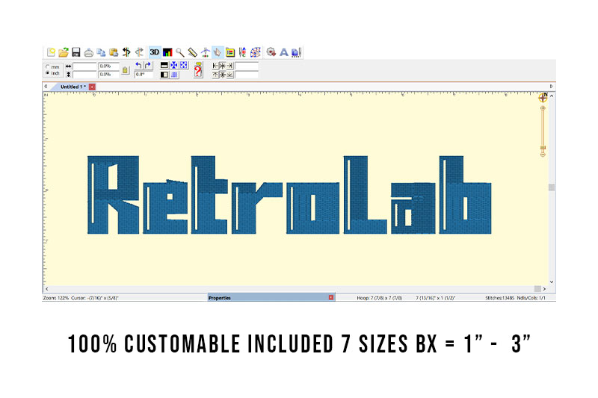Image resolution: width=598 pixels, height=398 pixels.
Task: Align objects to the bottom edge
Action: click(229, 75)
